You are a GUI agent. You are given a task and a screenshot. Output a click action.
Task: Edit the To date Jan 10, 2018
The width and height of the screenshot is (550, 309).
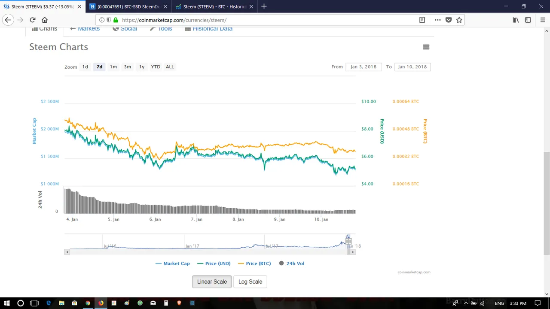pos(412,67)
